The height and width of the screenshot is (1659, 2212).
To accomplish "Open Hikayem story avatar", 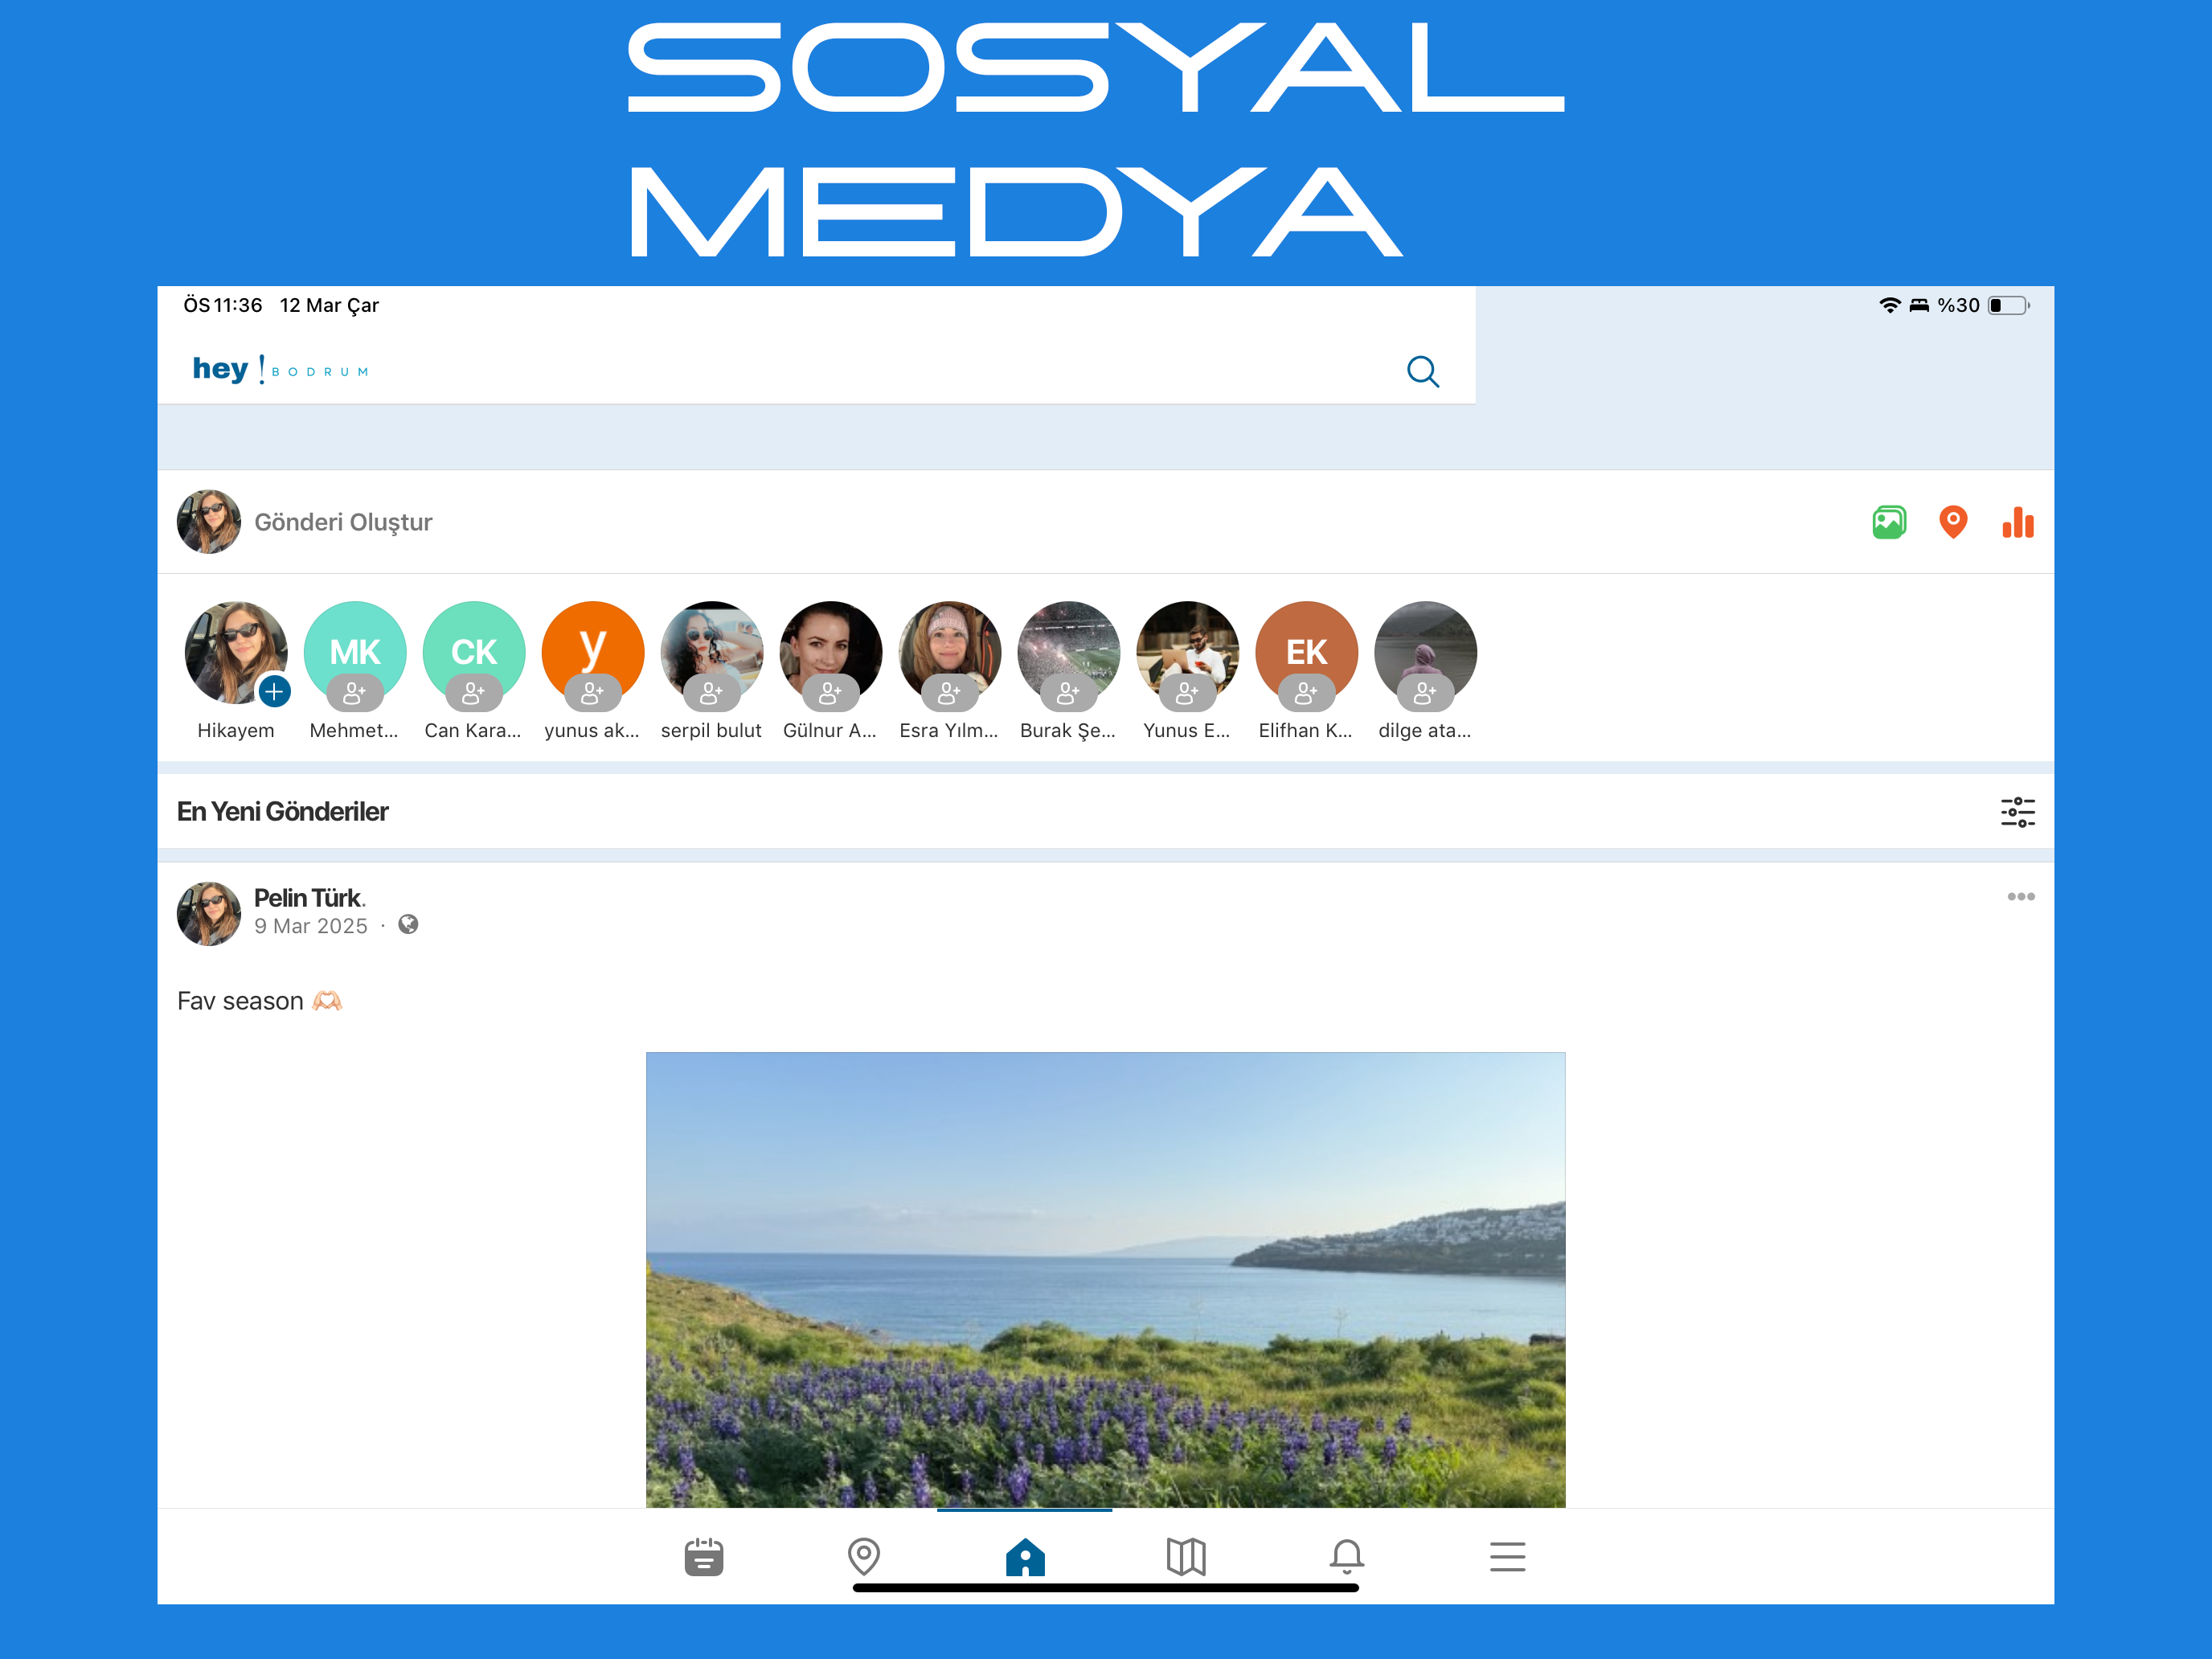I will tap(236, 652).
